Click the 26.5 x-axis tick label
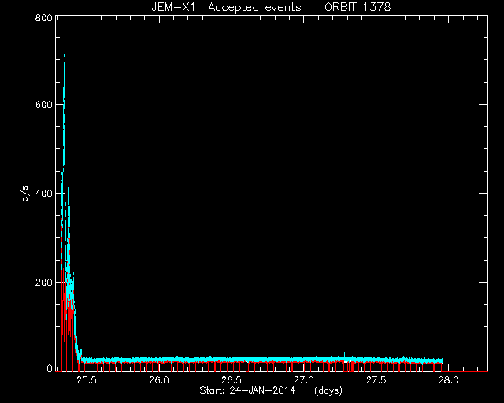The height and width of the screenshot is (403, 504). 231,380
